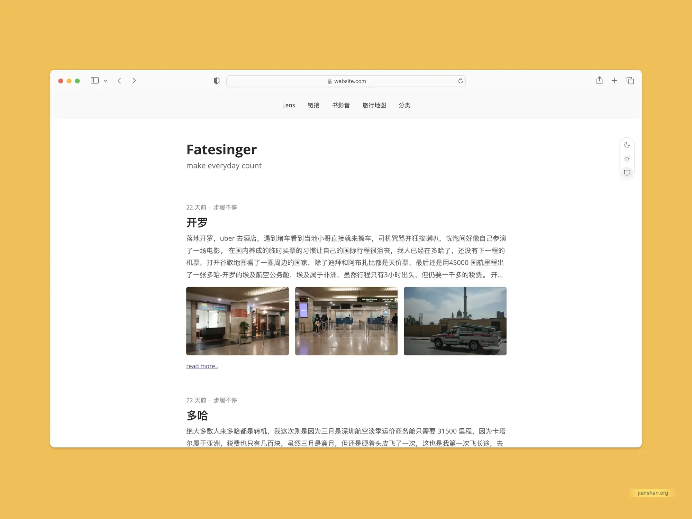This screenshot has width=692, height=519.
Task: Switch to dark mode moon icon
Action: point(627,145)
